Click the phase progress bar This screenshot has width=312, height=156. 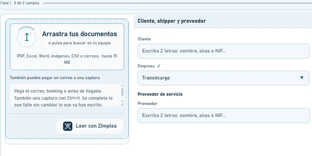click(x=178, y=3)
